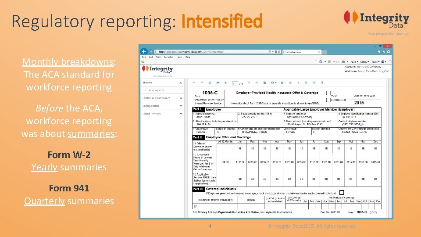Collapse the Reports sidebar section
The height and width of the screenshot is (237, 421).
pyautogui.click(x=181, y=83)
